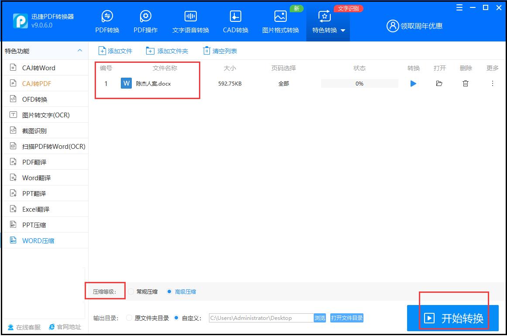The height and width of the screenshot is (336, 507).
Task: Collapse the 特色功能 sidebar section
Action: point(80,51)
